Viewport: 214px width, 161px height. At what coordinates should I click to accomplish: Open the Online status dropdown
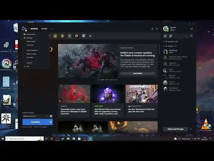[x=173, y=30]
